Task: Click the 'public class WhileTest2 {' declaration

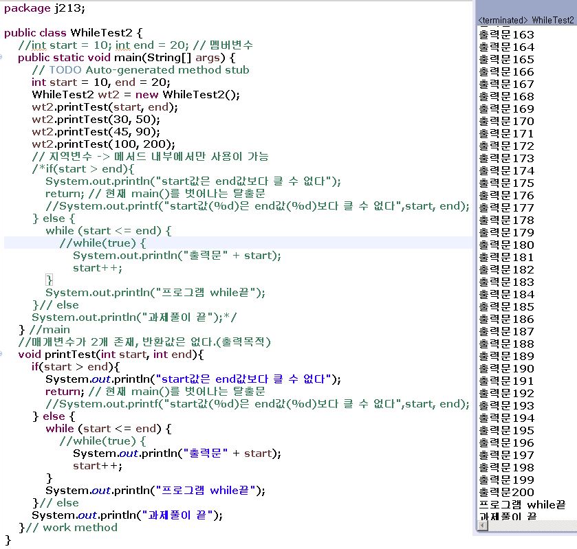Action: (73, 33)
